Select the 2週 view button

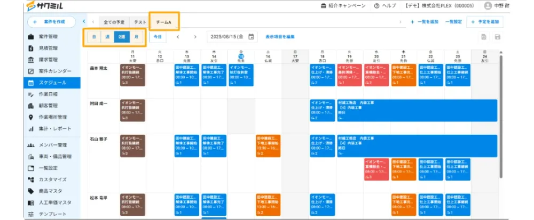pyautogui.click(x=122, y=37)
